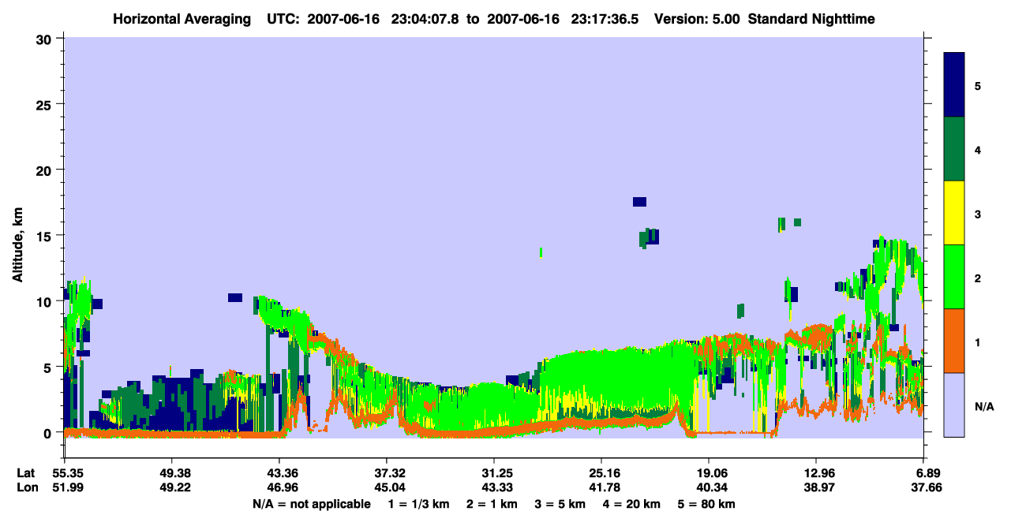
Task: Click the isolated dark blue block near 17.5 km altitude
Action: [x=639, y=202]
